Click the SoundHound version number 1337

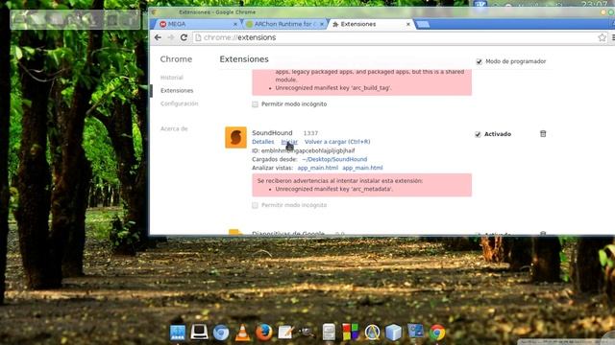[x=310, y=133]
